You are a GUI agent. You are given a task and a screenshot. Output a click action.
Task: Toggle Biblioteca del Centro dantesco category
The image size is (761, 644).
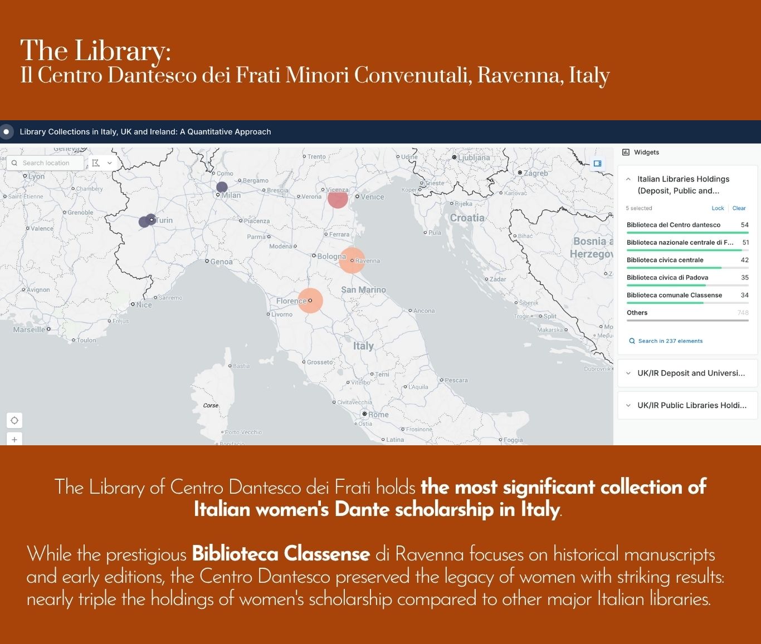tap(673, 225)
